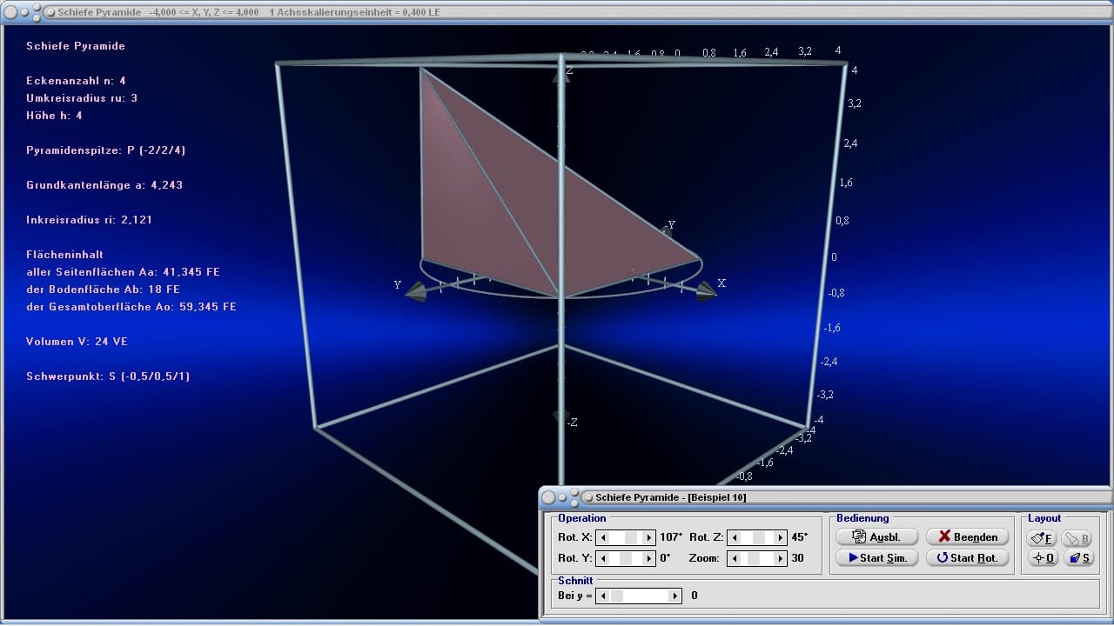Decrease Rot. Z using the left arrow
Screen dimensions: 1114x626
coord(735,537)
